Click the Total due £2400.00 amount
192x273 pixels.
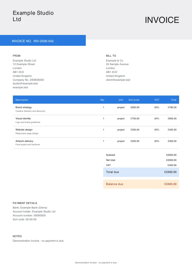(170, 172)
